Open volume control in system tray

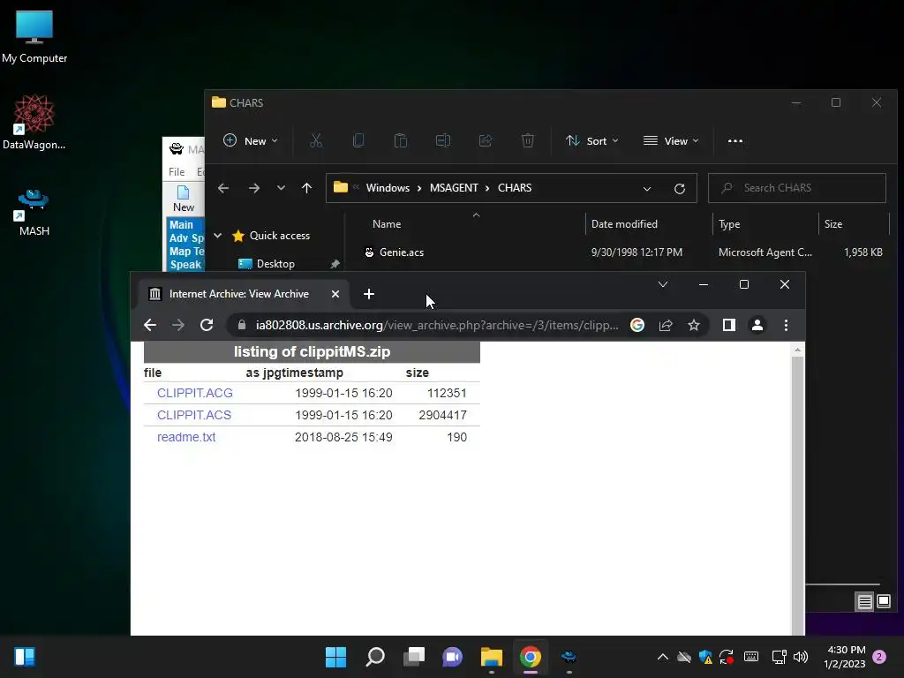[800, 657]
